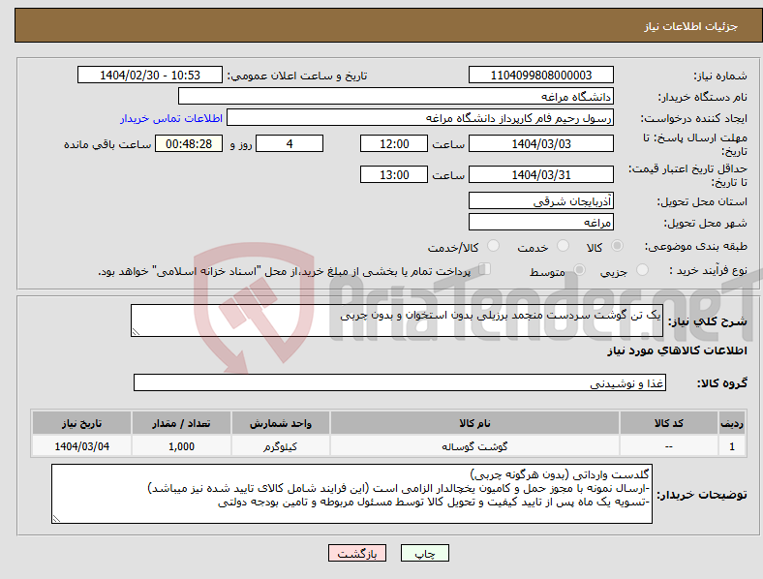The width and height of the screenshot is (763, 579).
Task: Click the واحد شمارش column header
Action: (x=281, y=423)
